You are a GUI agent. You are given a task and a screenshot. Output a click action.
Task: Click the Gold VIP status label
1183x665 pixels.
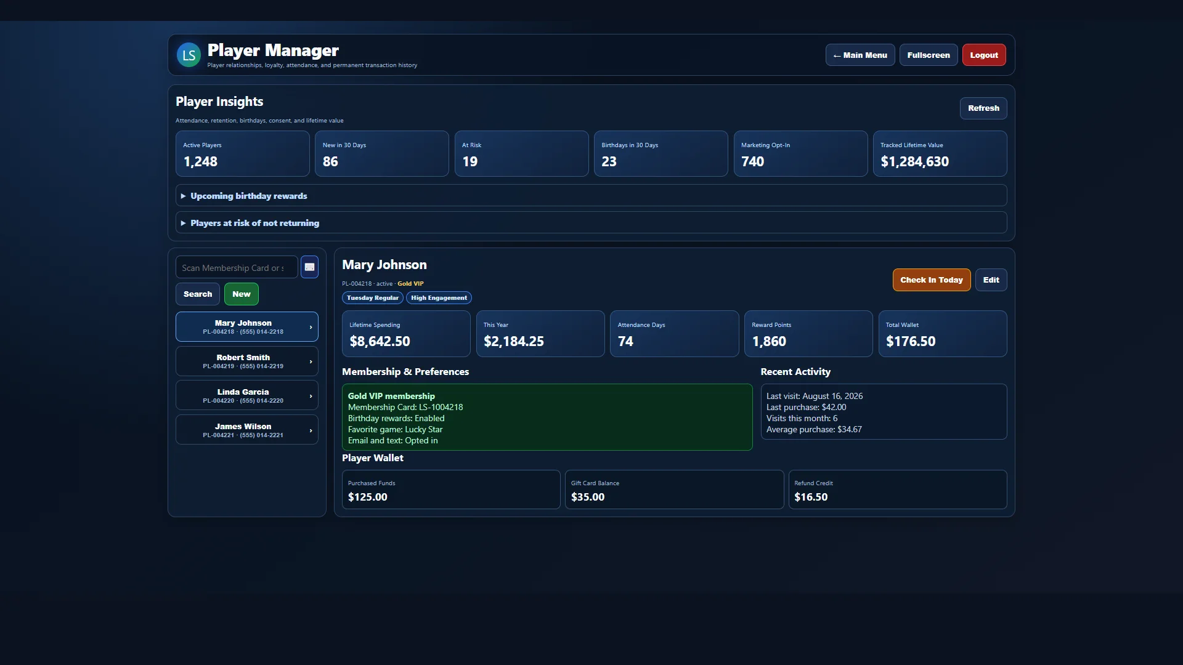coord(410,284)
